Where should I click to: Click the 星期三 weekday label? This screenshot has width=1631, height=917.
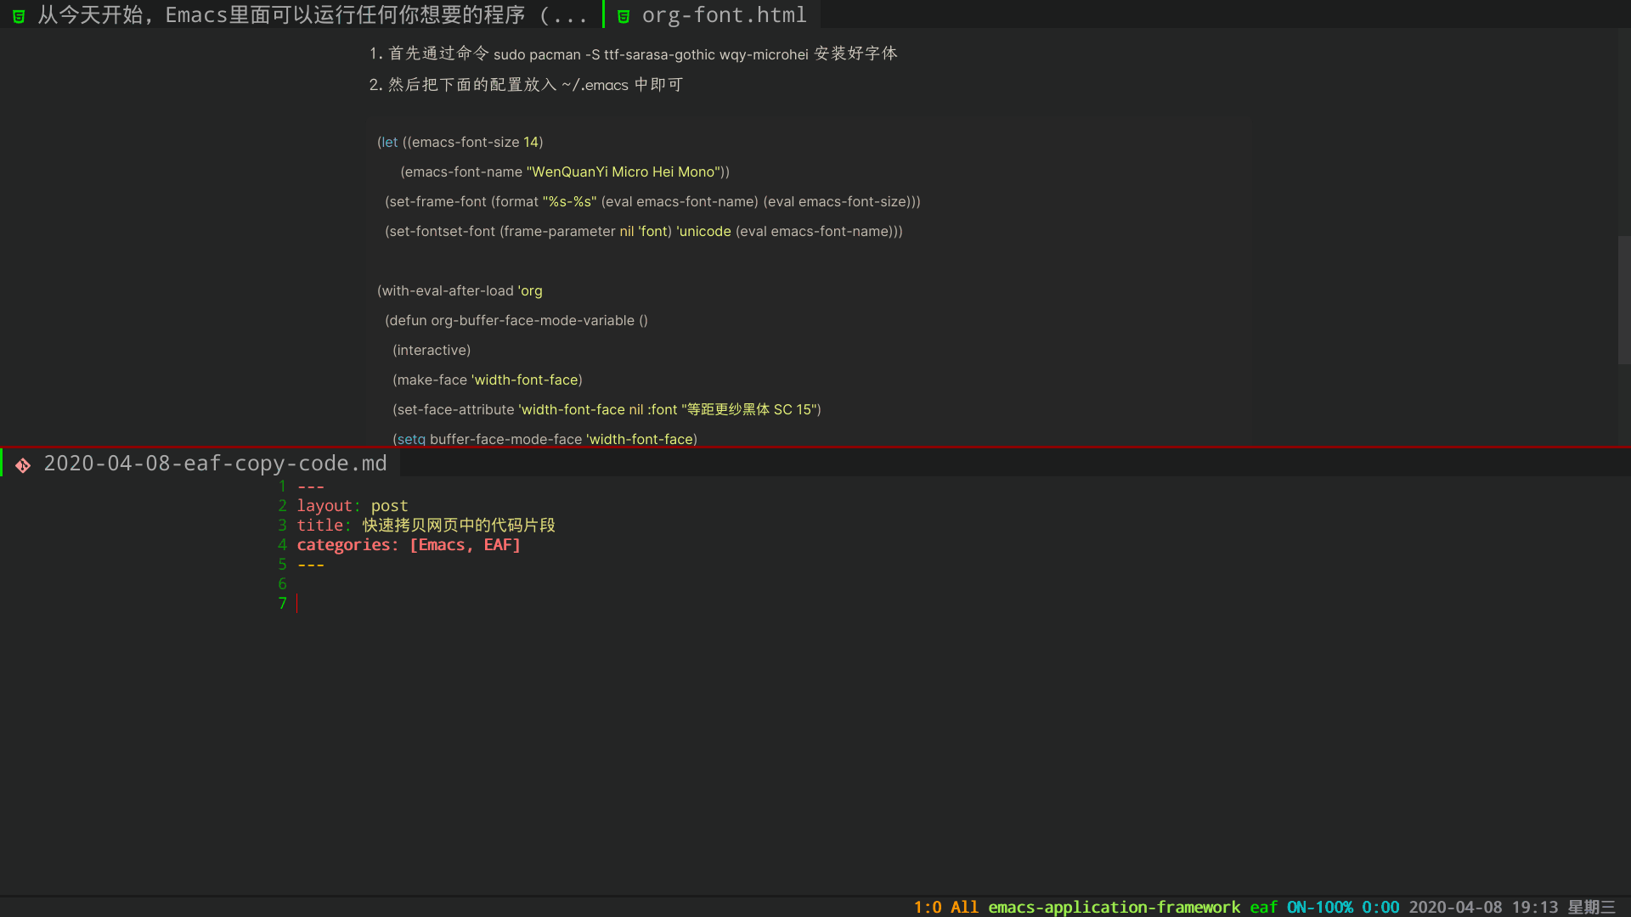(1594, 907)
